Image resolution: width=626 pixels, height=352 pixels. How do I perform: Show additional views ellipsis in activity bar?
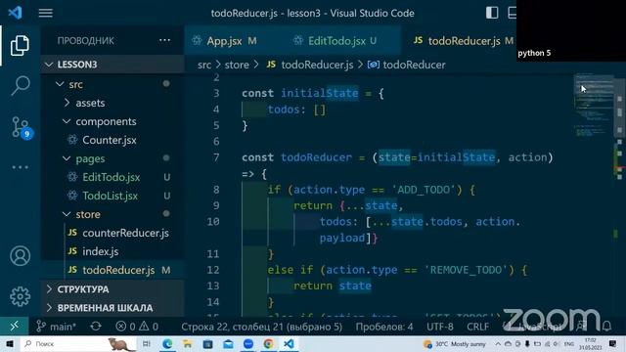[20, 167]
